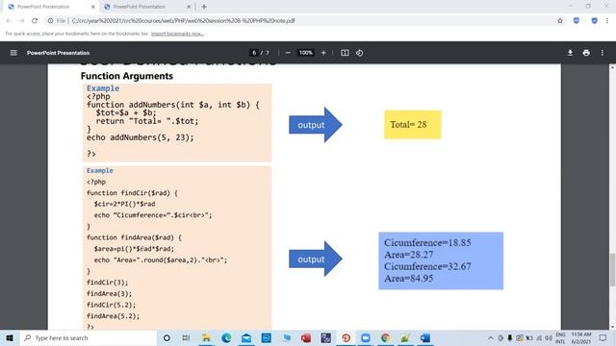Open the PDF viewer more actions menu
The image size is (616, 346).
coord(603,53)
